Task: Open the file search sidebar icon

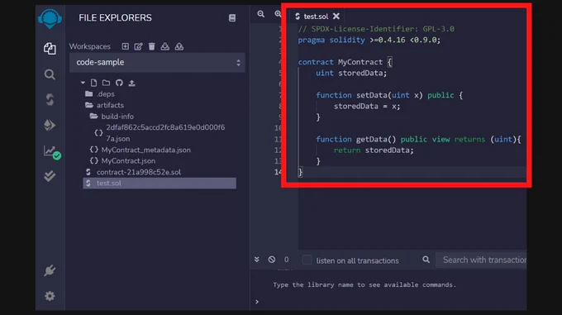Action: tap(50, 74)
